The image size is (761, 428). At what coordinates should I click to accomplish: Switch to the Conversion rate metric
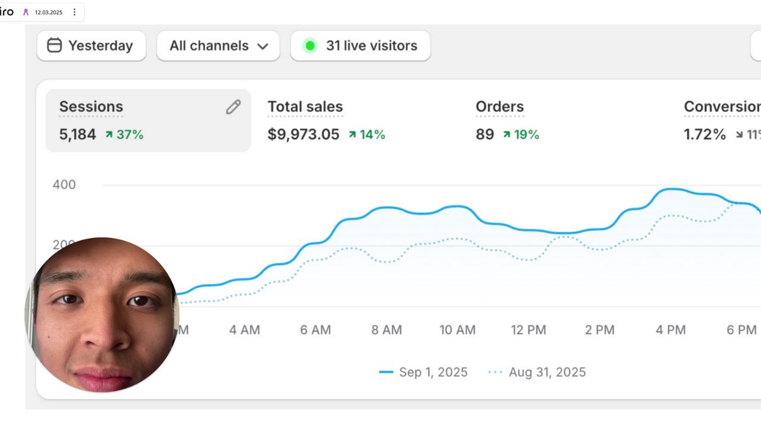[x=722, y=107]
